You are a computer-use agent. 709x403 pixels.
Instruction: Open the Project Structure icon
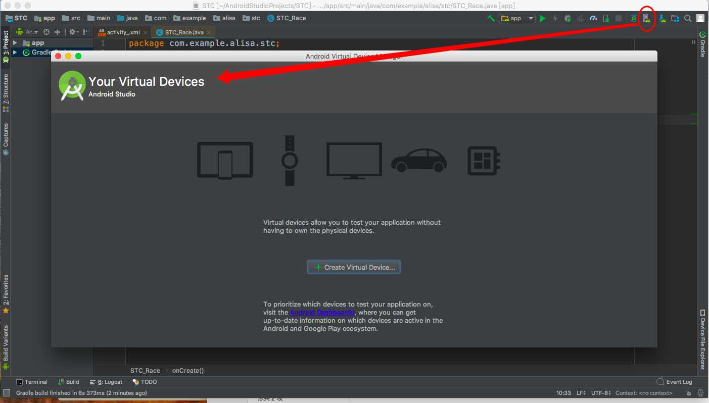click(x=675, y=18)
